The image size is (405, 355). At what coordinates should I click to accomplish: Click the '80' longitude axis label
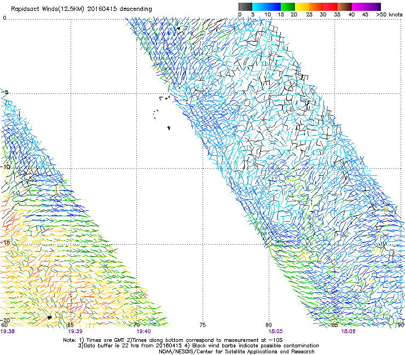coord(269,325)
